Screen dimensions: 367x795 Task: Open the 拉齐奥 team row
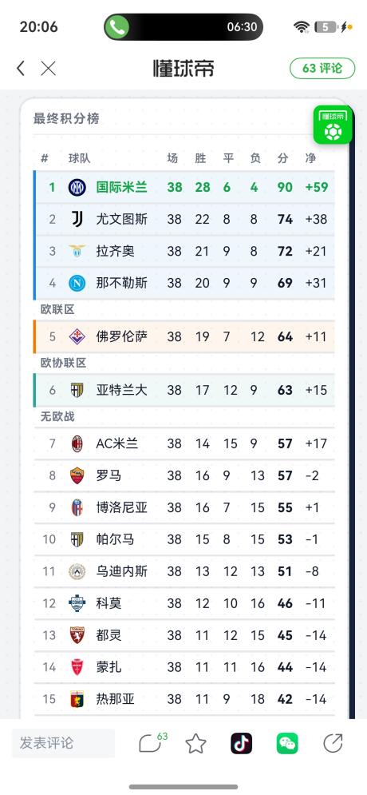pyautogui.click(x=184, y=251)
